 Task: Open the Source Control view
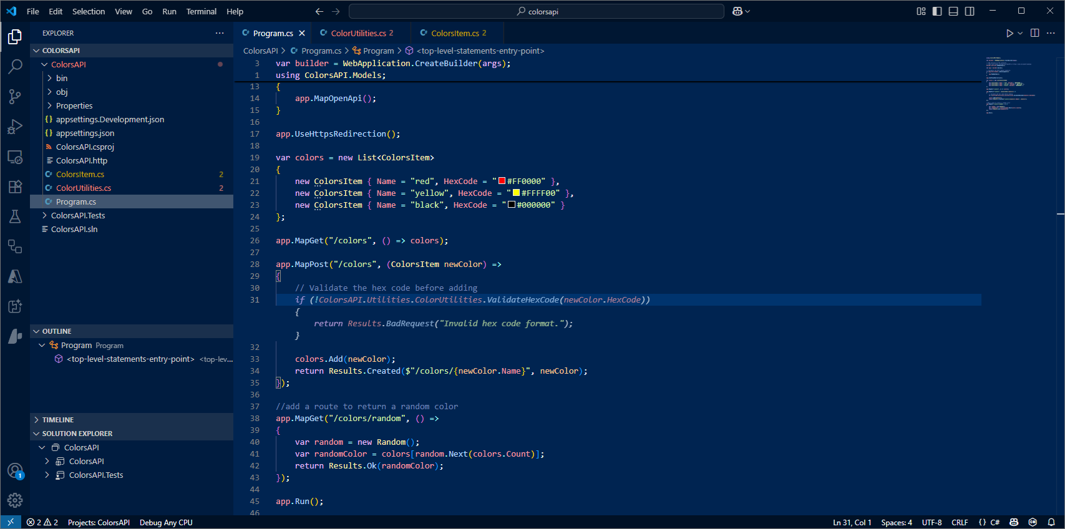tap(15, 96)
